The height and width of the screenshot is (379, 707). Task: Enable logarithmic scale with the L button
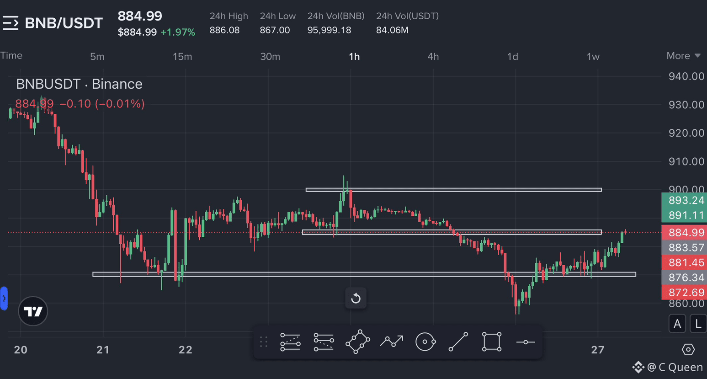[x=698, y=323]
